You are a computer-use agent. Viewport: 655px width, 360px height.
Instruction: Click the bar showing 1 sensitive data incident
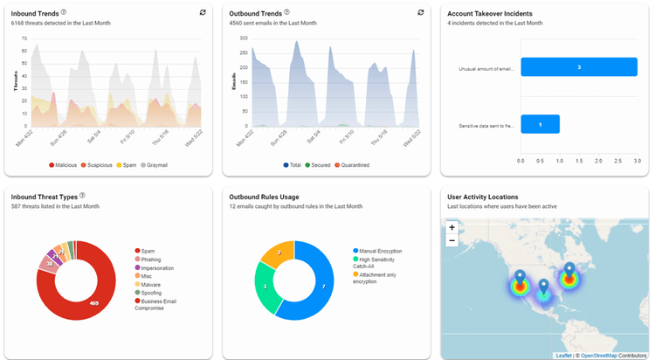tap(540, 124)
